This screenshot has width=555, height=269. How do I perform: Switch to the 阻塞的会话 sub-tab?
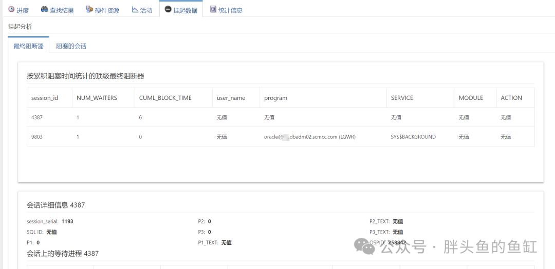click(71, 46)
